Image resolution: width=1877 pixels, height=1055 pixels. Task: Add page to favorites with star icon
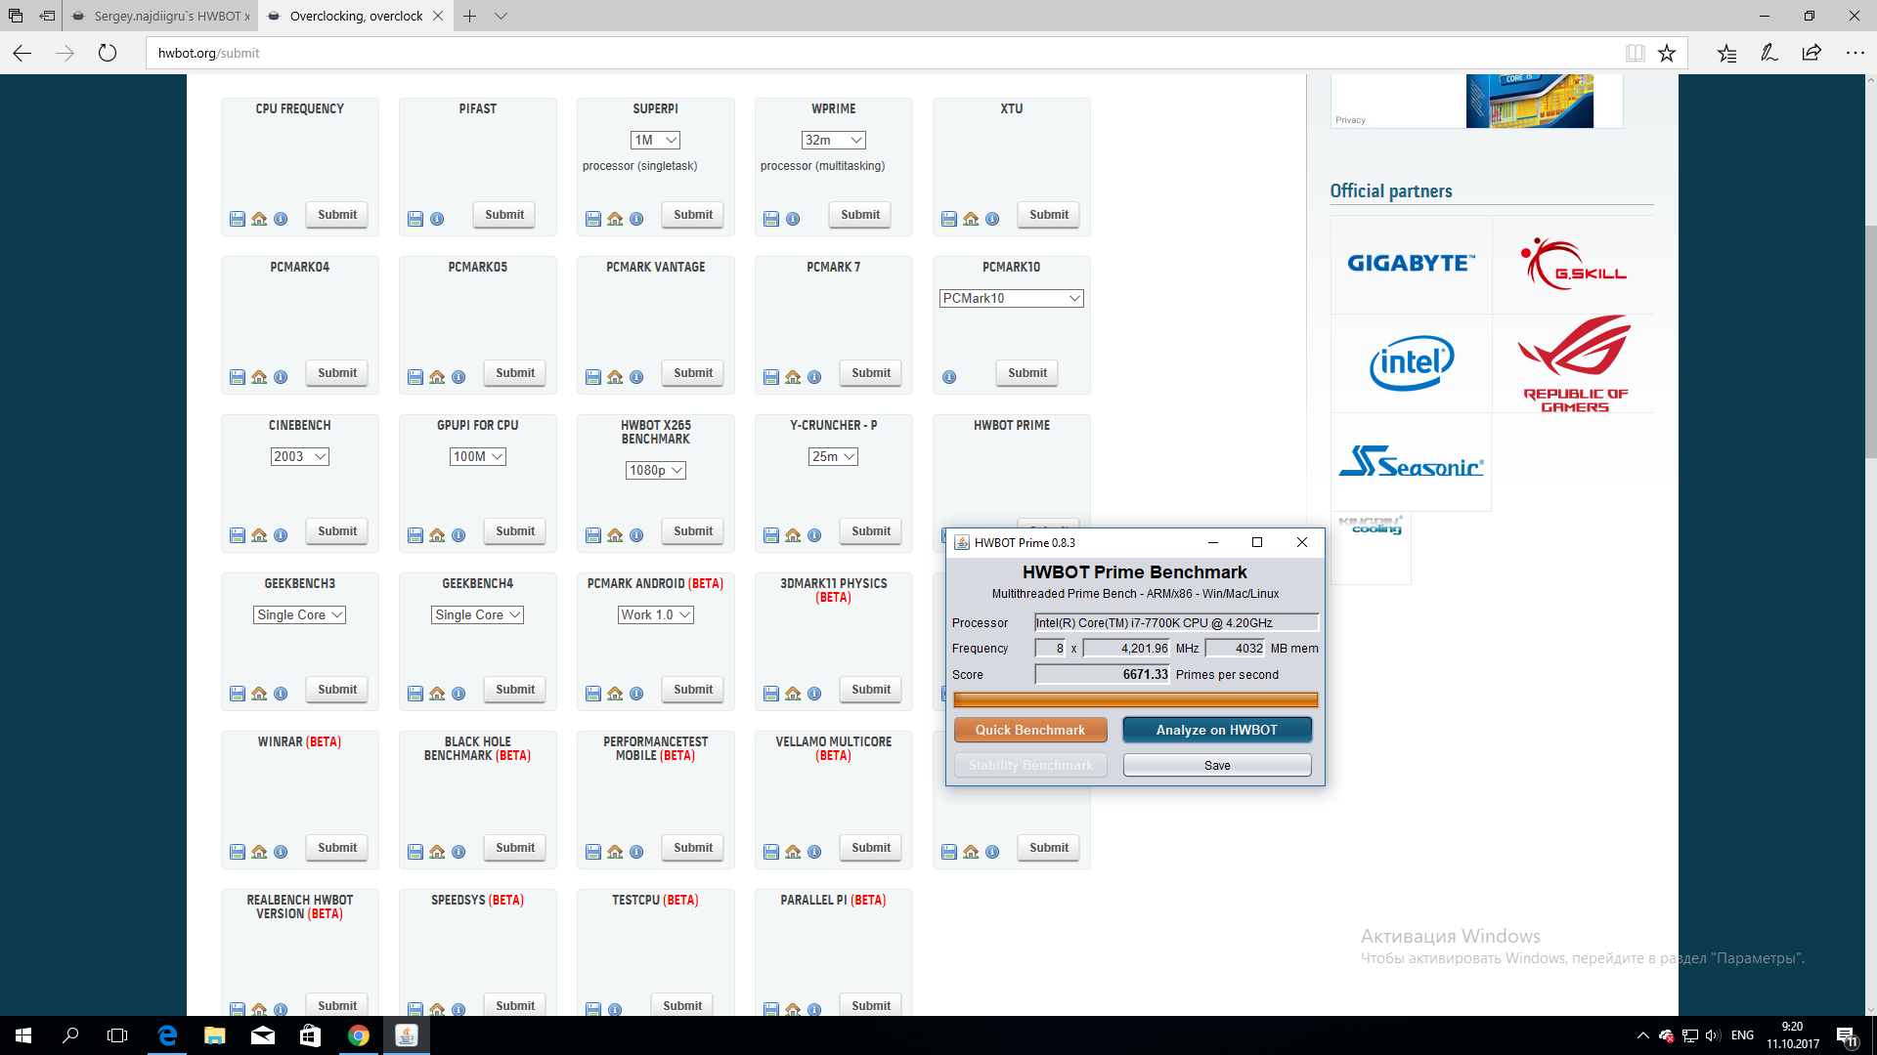pos(1667,53)
